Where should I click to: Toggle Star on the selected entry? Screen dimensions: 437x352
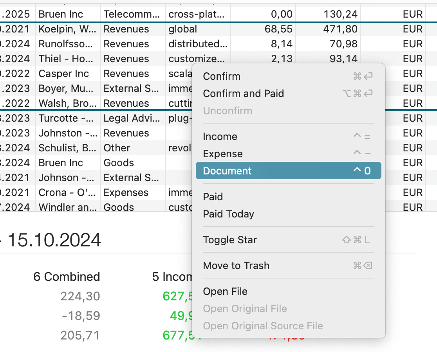pyautogui.click(x=230, y=240)
